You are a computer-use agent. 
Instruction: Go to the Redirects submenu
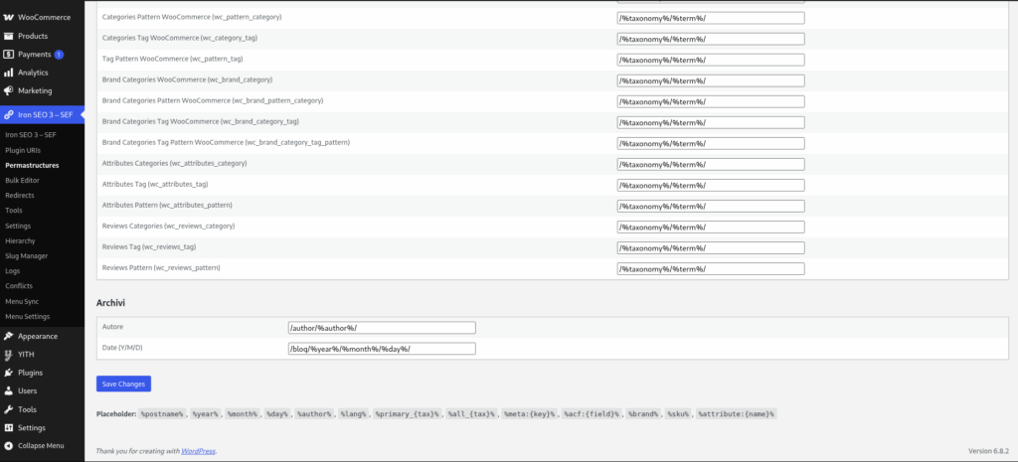click(20, 195)
